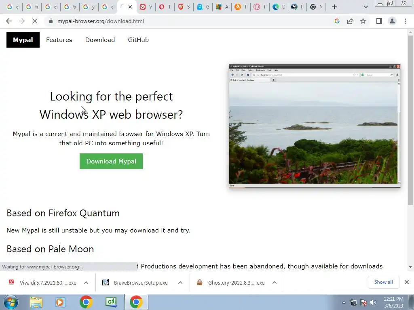Switch to the orange Avast icon tab

tap(241, 7)
